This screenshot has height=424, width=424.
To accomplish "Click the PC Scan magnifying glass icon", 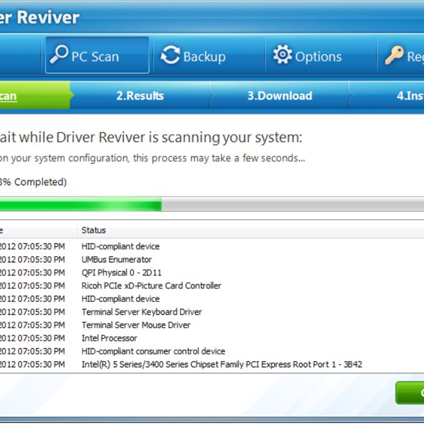I will 59,54.
